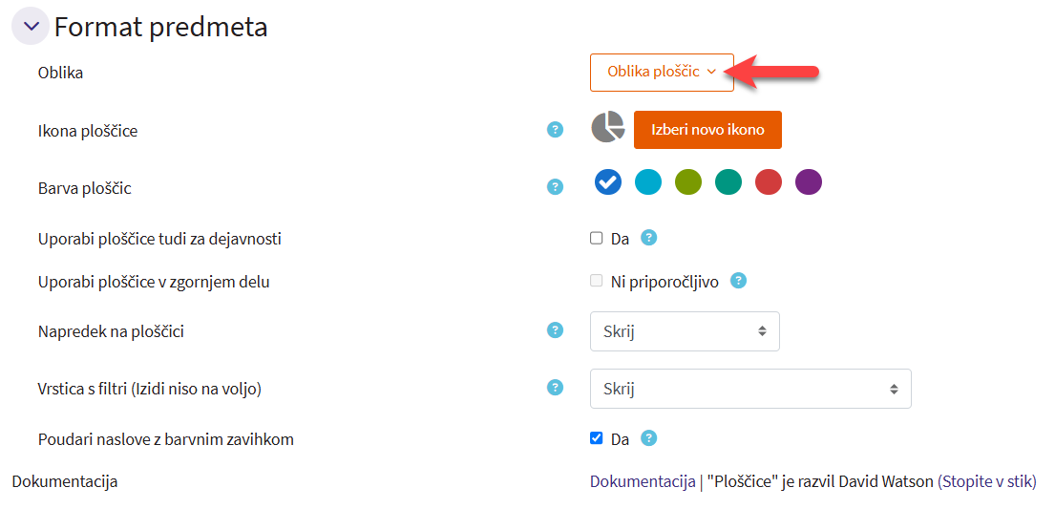Click the grey pie chart tile icon
Viewport: 1055px width, 509px height.
[x=607, y=128]
